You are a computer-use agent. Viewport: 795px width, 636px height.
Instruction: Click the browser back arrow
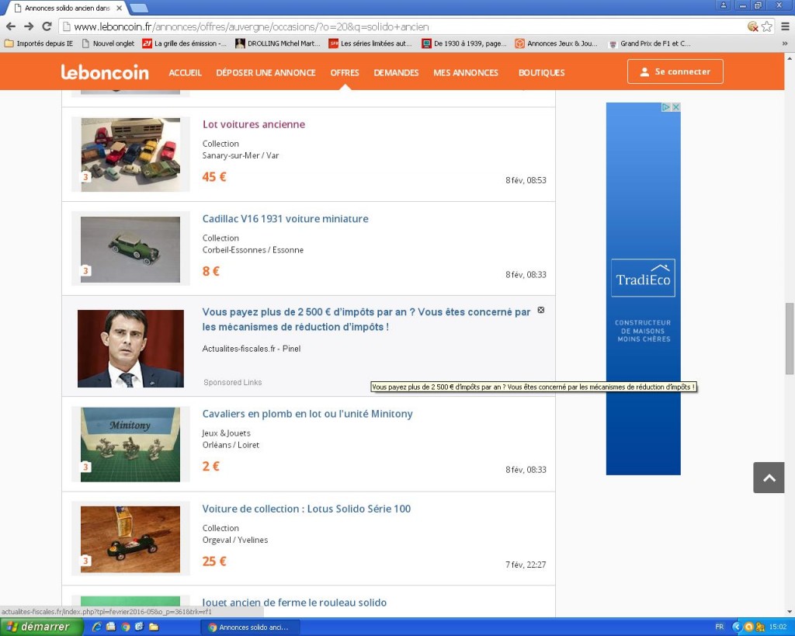coord(11,26)
